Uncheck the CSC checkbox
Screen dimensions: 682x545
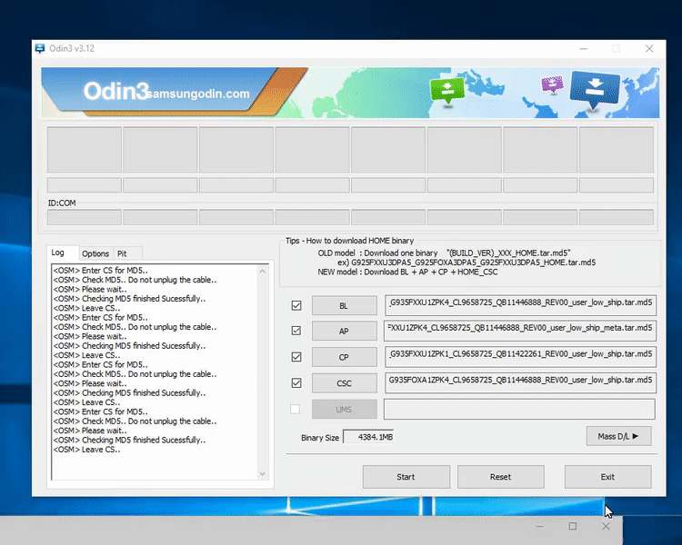point(296,383)
